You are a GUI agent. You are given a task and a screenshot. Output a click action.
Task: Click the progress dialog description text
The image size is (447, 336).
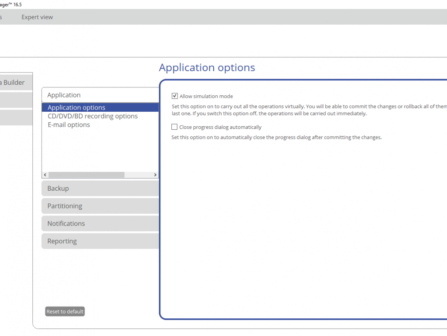(276, 137)
